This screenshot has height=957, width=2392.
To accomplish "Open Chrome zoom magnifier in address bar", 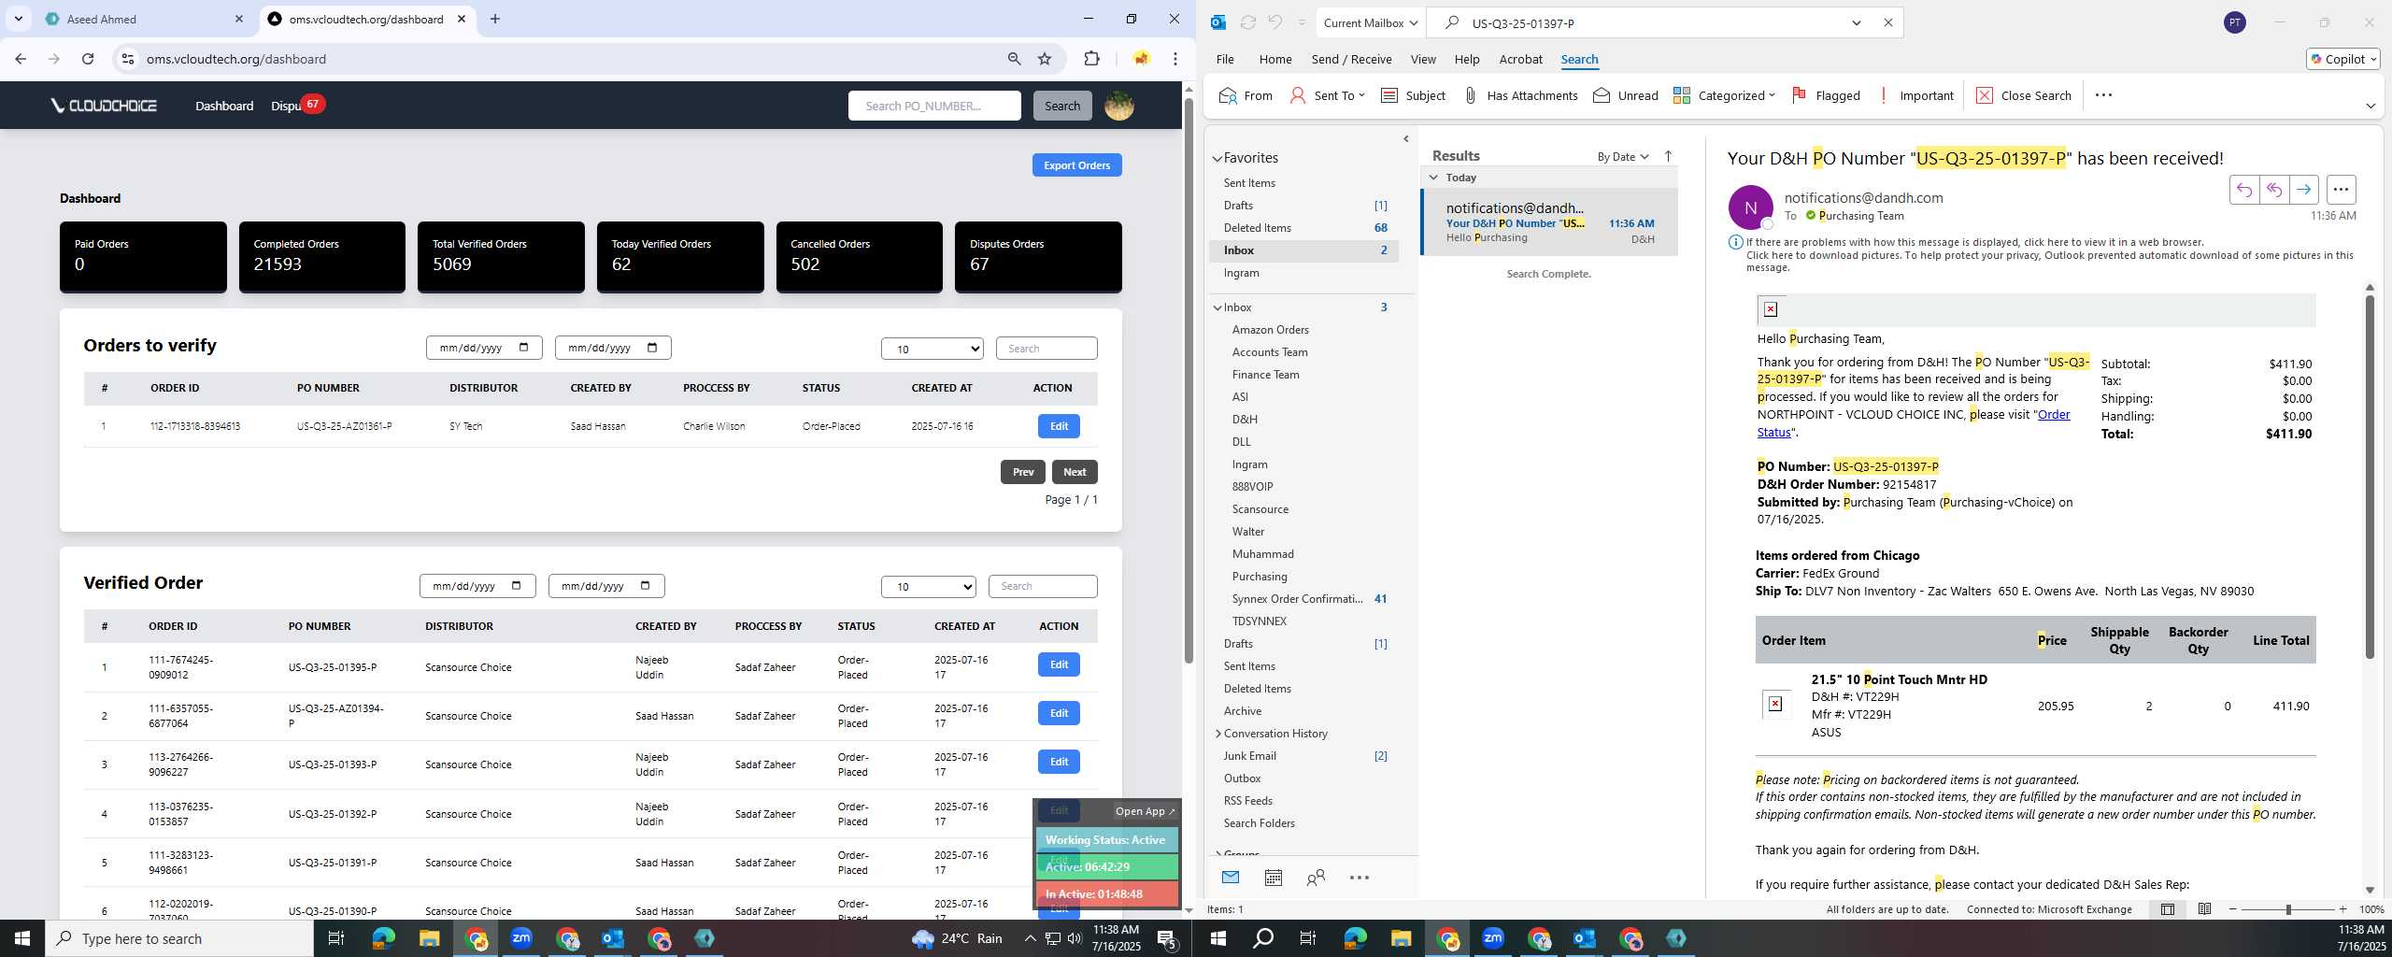I will pos(1014,59).
